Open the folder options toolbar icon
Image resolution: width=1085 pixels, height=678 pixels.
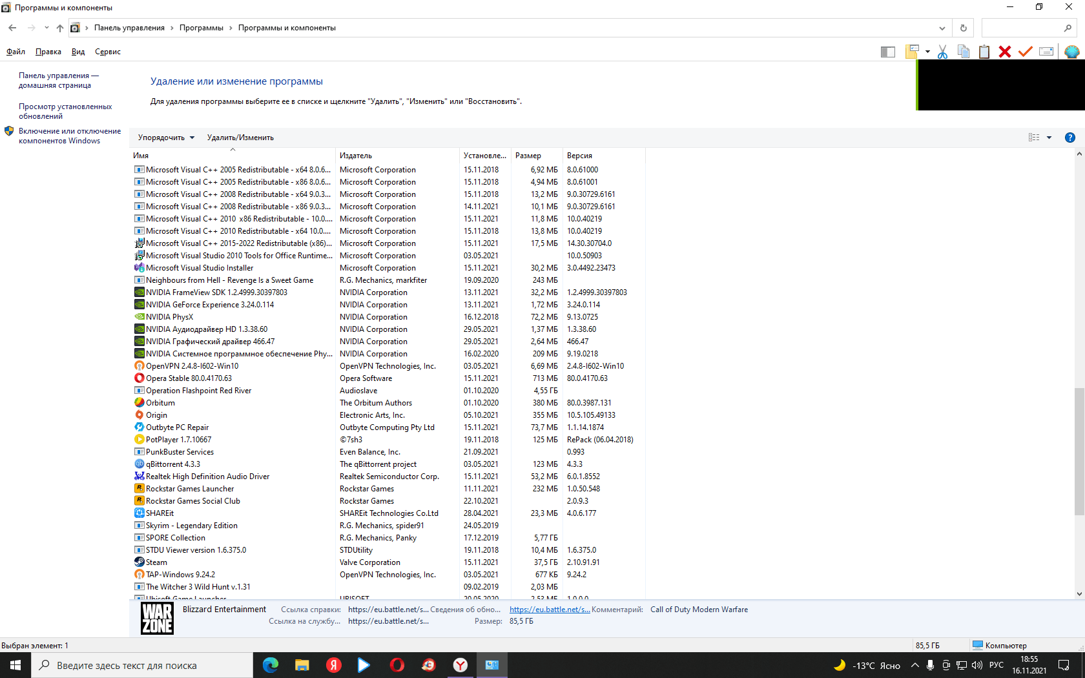click(912, 52)
